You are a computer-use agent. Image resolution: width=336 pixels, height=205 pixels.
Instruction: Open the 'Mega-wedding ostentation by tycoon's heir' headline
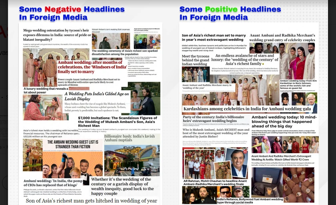[57, 35]
